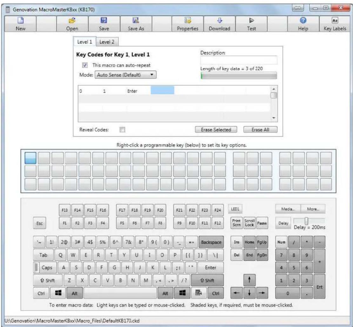Toggle the Scroll Lock key

pyautogui.click(x=249, y=223)
